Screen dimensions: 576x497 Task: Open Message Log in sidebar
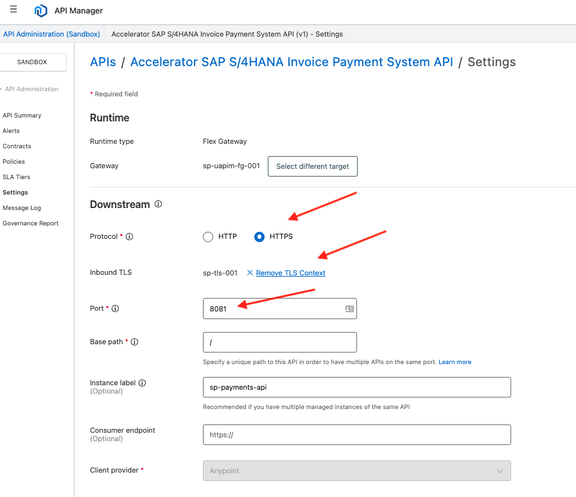[22, 208]
